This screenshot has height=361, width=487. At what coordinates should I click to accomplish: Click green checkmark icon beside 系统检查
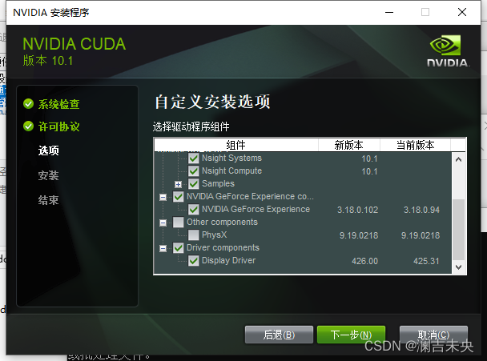click(28, 104)
